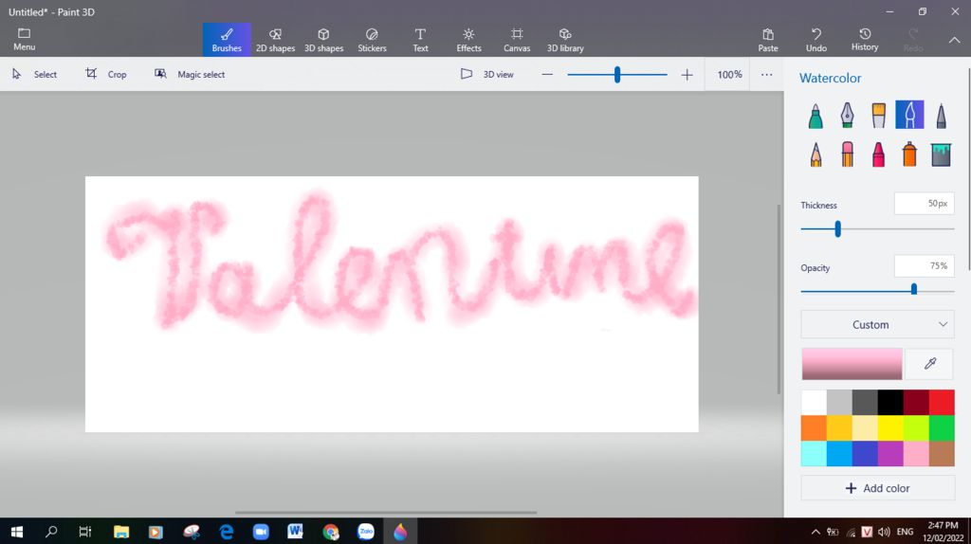The height and width of the screenshot is (544, 971).
Task: Click Add color button
Action: tap(877, 488)
